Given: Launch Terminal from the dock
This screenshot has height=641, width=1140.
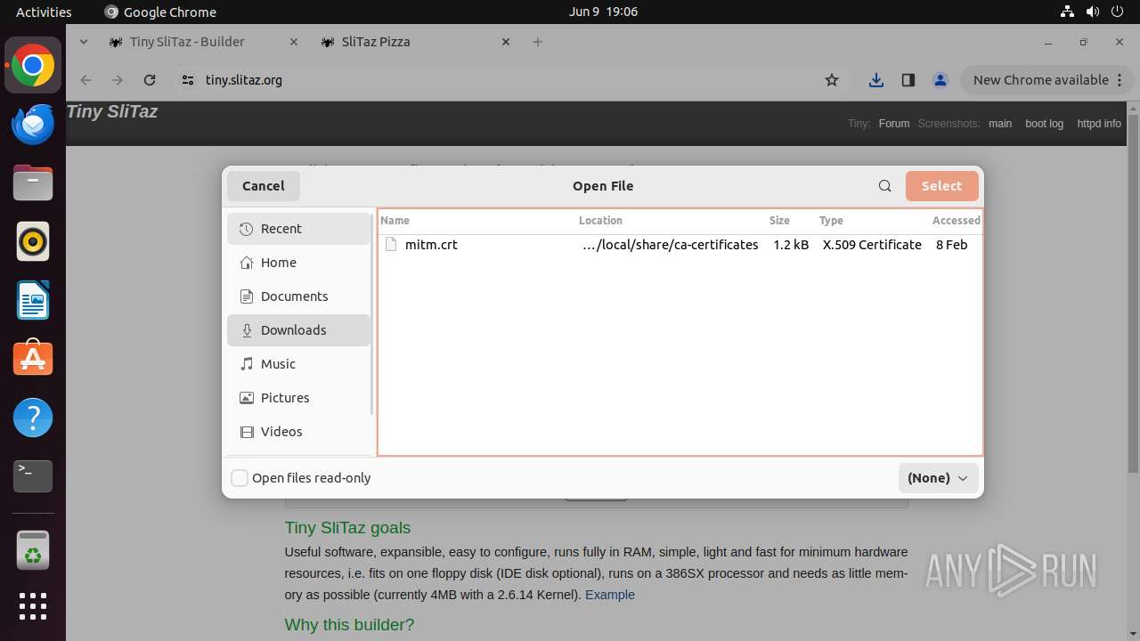Looking at the screenshot, I should (x=33, y=476).
